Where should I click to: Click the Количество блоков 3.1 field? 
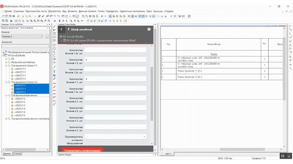coord(115,118)
